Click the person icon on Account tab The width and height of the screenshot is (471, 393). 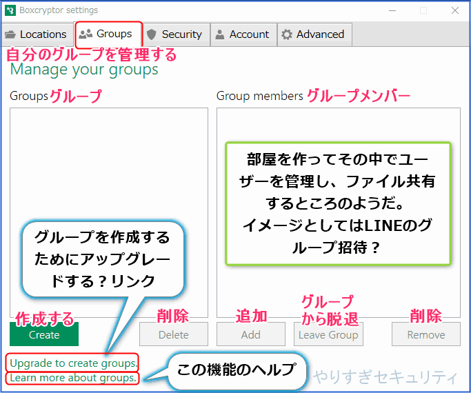(x=220, y=34)
